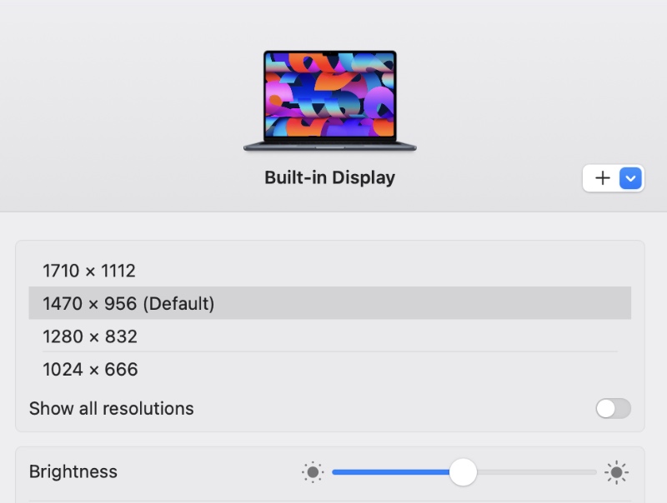Enable the Show all resolutions switch
This screenshot has height=503, width=667.
coord(613,408)
